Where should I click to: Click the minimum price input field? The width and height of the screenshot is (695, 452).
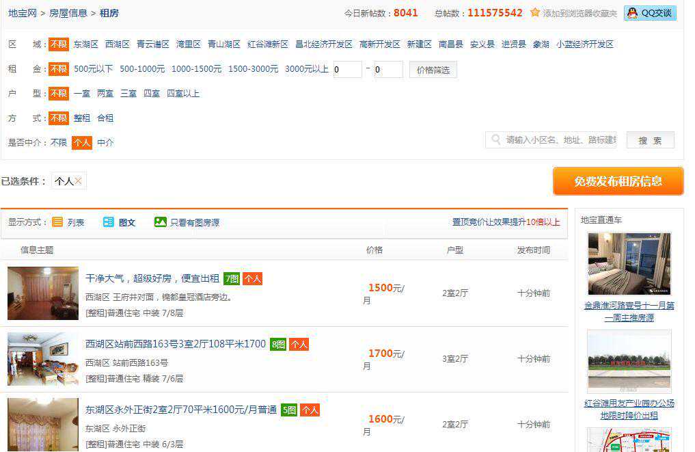[347, 70]
